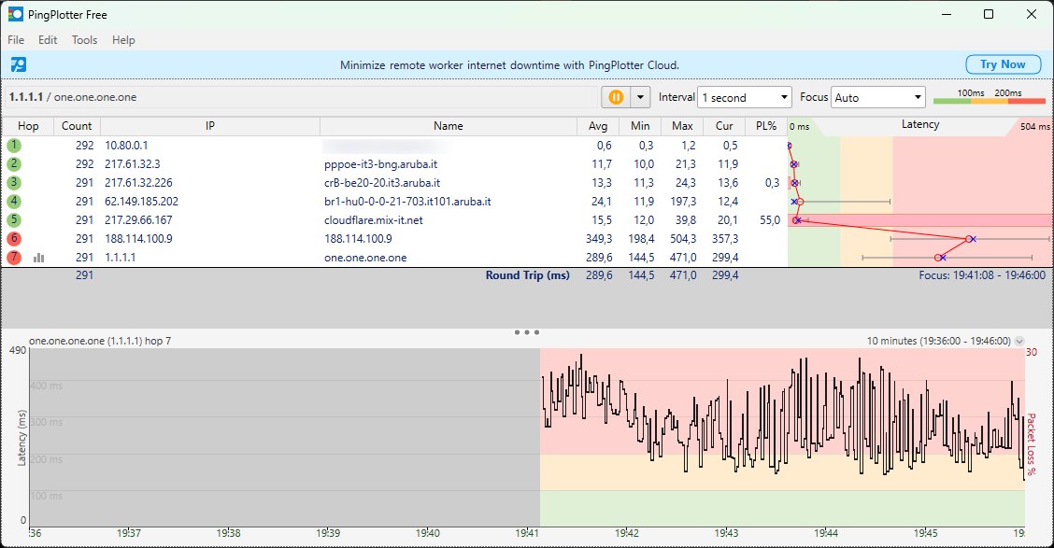Click the hop 7 red circle icon
This screenshot has height=548, width=1054.
point(14,258)
